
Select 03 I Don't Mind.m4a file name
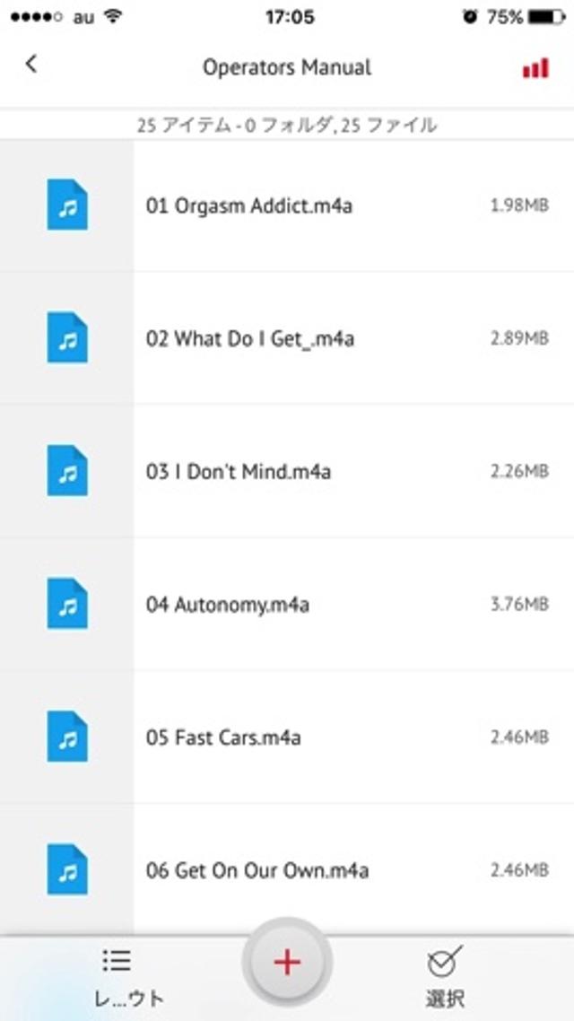tap(239, 472)
